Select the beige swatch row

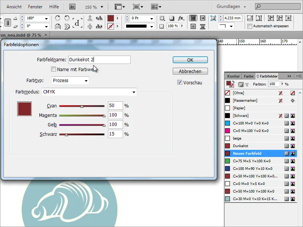pos(261,138)
